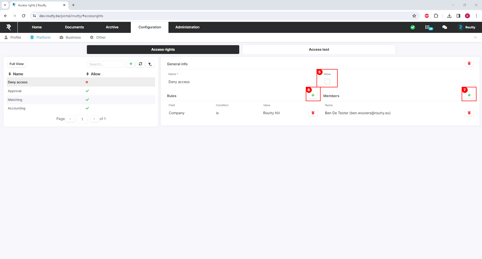
Task: Delete the Deny access right via top trash icon
Action: [x=469, y=63]
